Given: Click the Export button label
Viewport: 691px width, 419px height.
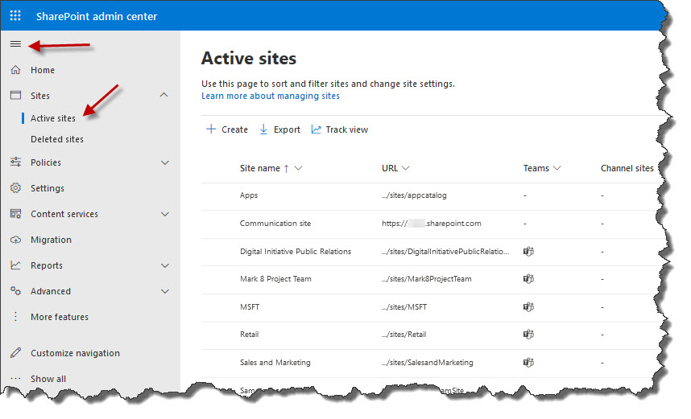Looking at the screenshot, I should click(x=287, y=129).
